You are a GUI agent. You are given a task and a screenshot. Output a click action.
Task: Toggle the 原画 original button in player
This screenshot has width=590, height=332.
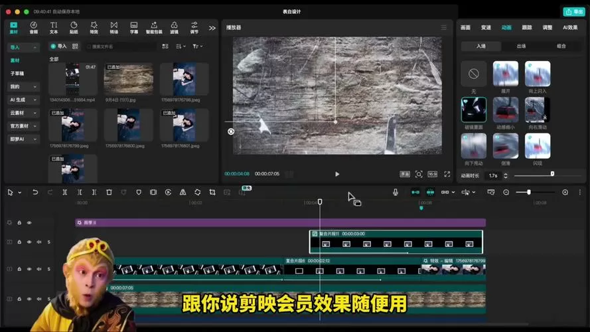[405, 174]
